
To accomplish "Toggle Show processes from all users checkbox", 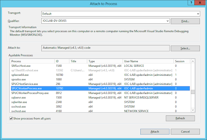I will [11, 119].
